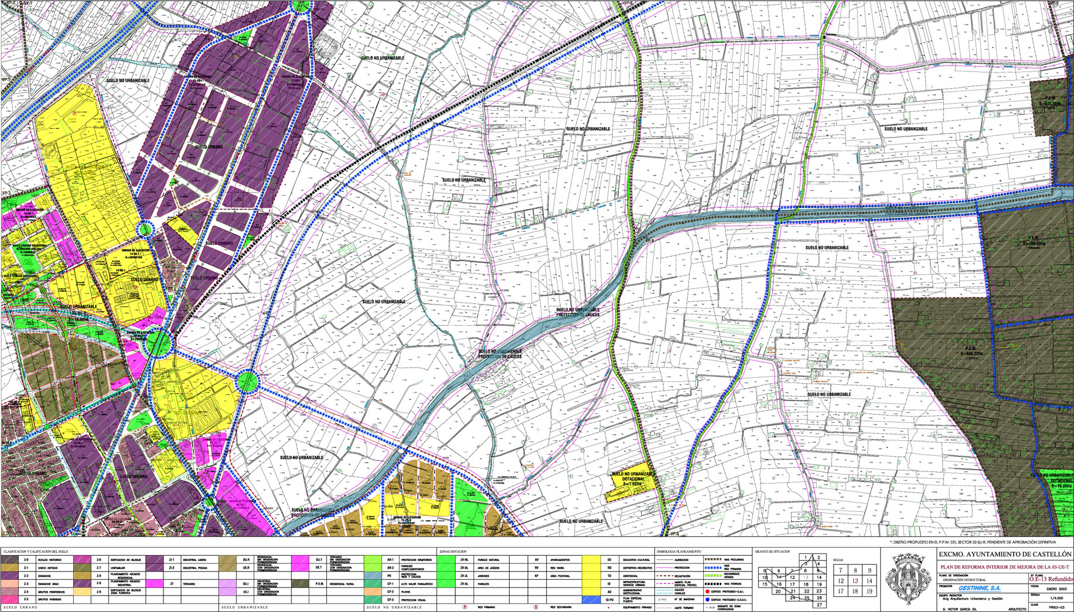Click cell 20 in the Grafico de Situacion

pos(778,592)
